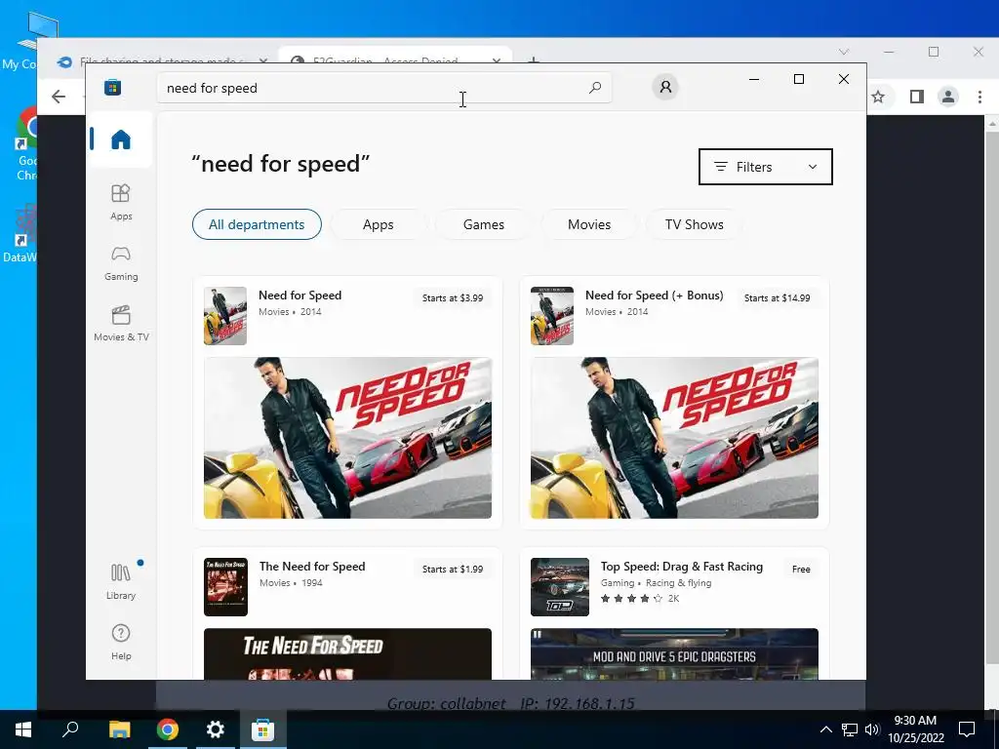Toggle Chrome's side panel icon
Image resolution: width=999 pixels, height=749 pixels.
click(x=917, y=97)
